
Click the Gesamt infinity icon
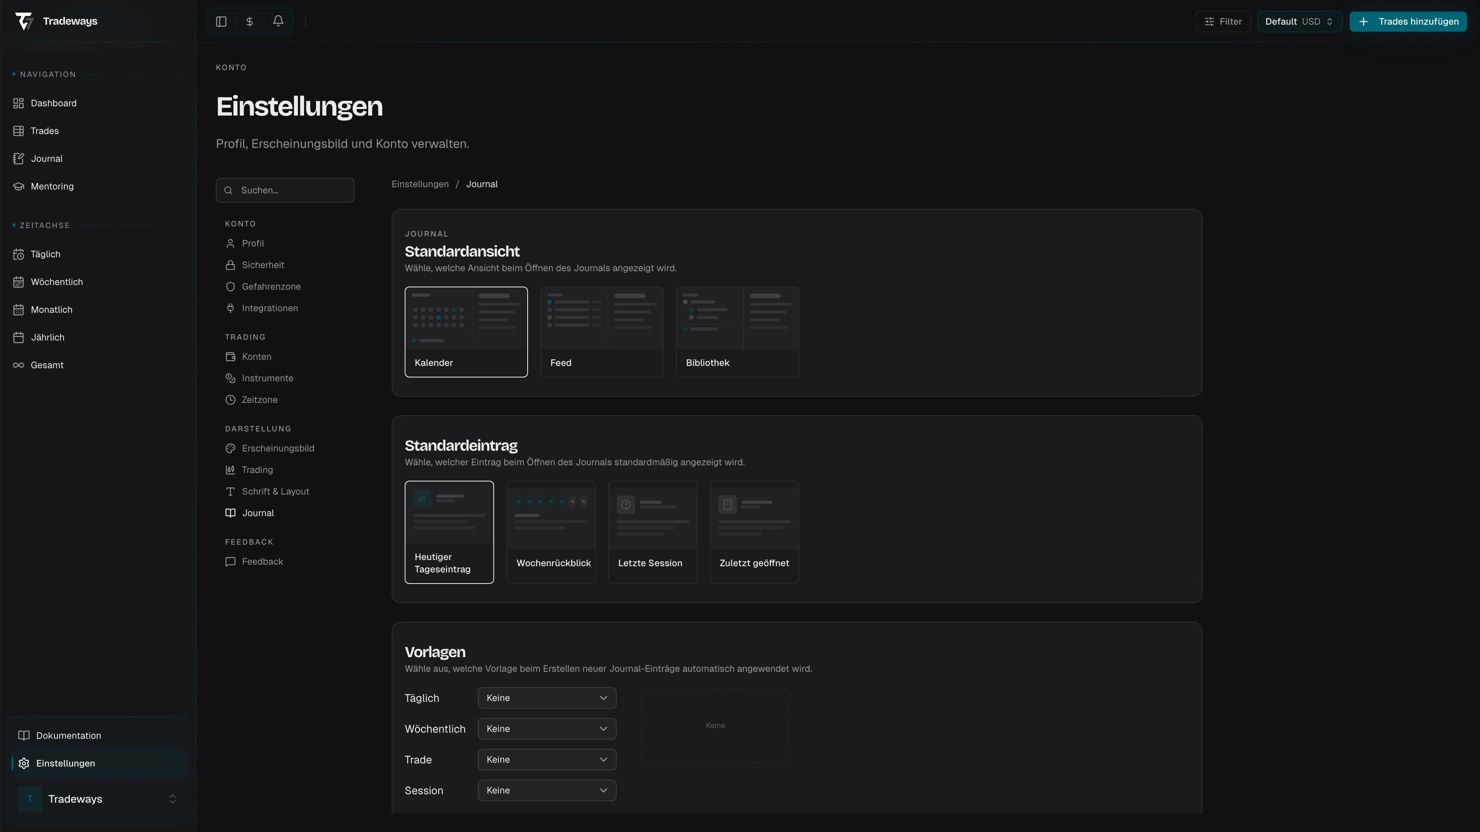tap(18, 365)
